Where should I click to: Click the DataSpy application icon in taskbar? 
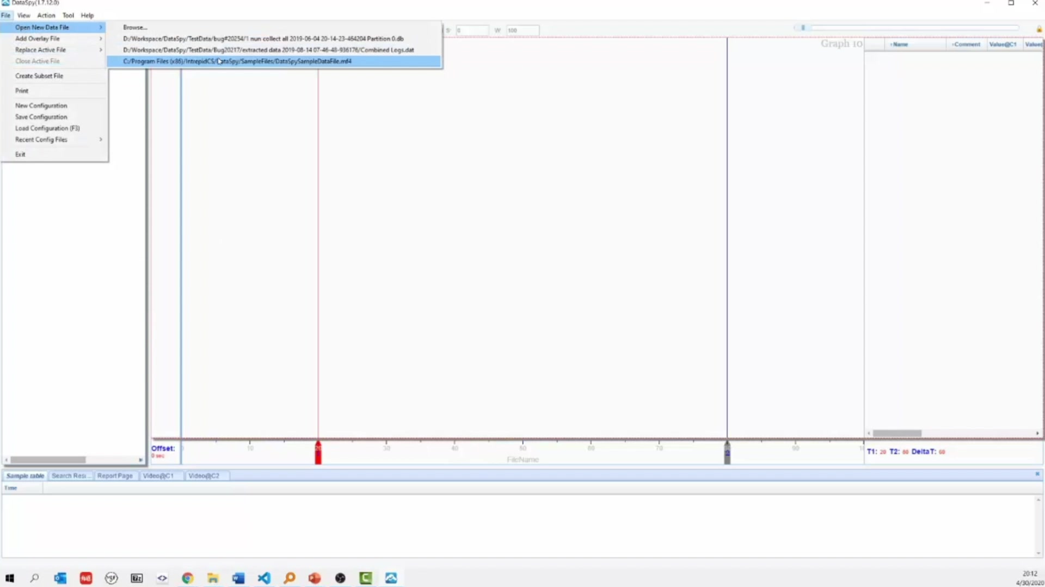pyautogui.click(x=391, y=578)
